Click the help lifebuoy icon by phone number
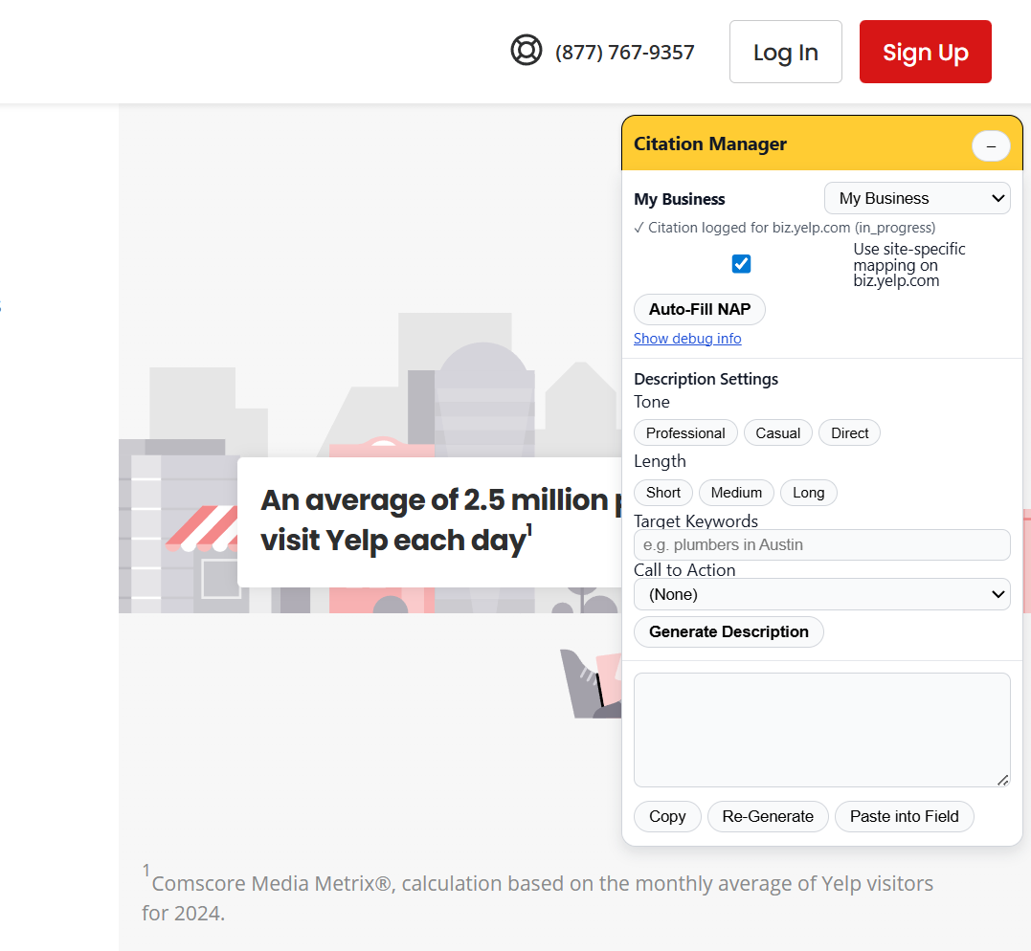 click(527, 51)
